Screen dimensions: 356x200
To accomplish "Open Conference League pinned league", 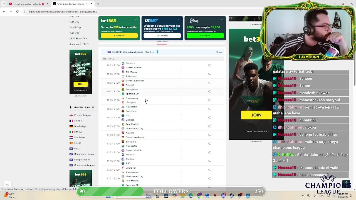I will tap(85, 165).
